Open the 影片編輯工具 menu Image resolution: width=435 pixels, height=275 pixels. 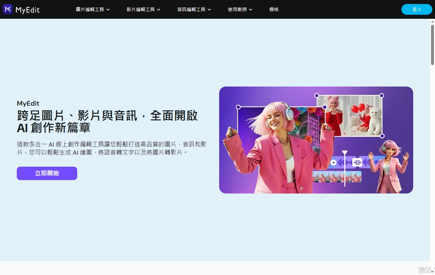(143, 9)
